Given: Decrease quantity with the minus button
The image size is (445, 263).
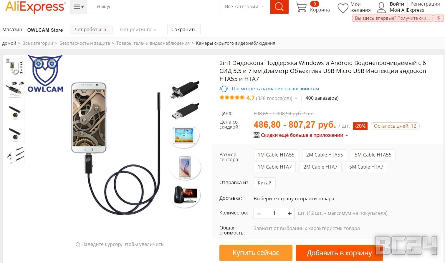Looking at the screenshot, I should (x=259, y=213).
